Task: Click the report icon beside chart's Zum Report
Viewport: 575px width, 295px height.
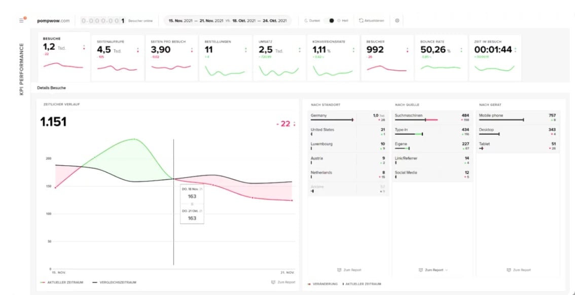Action: 273,282
